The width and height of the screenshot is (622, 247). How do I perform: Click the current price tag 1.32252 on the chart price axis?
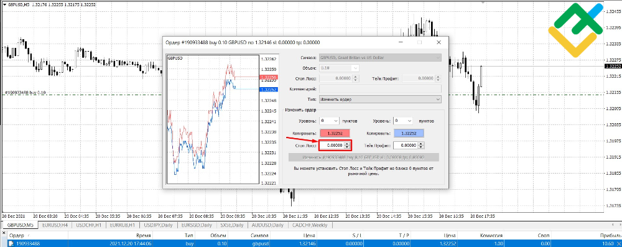(613, 67)
